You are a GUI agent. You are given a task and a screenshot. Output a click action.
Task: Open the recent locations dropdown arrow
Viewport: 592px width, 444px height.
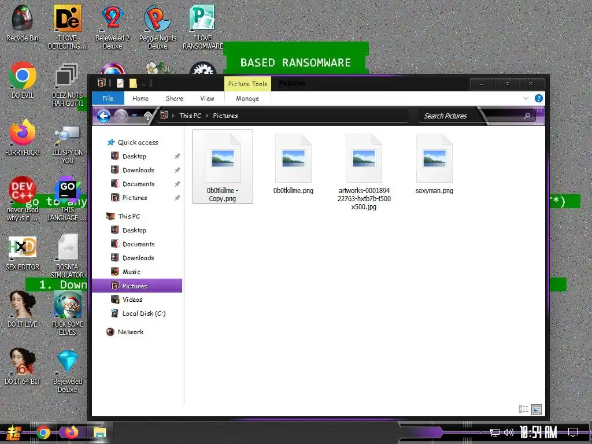pyautogui.click(x=134, y=116)
